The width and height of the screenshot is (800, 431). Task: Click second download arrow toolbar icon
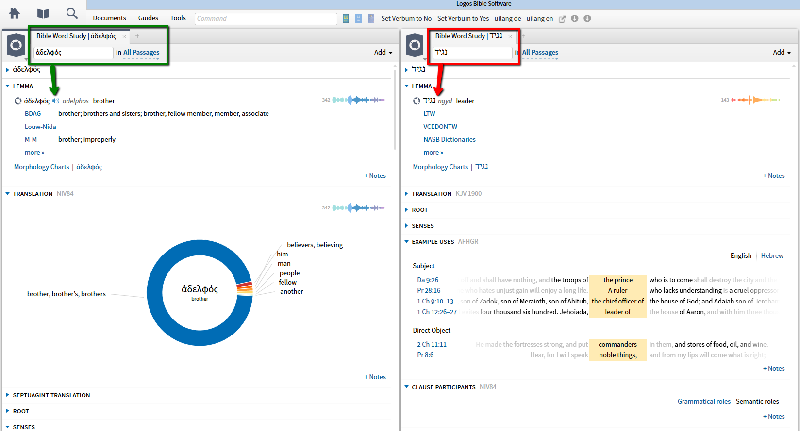pos(587,18)
